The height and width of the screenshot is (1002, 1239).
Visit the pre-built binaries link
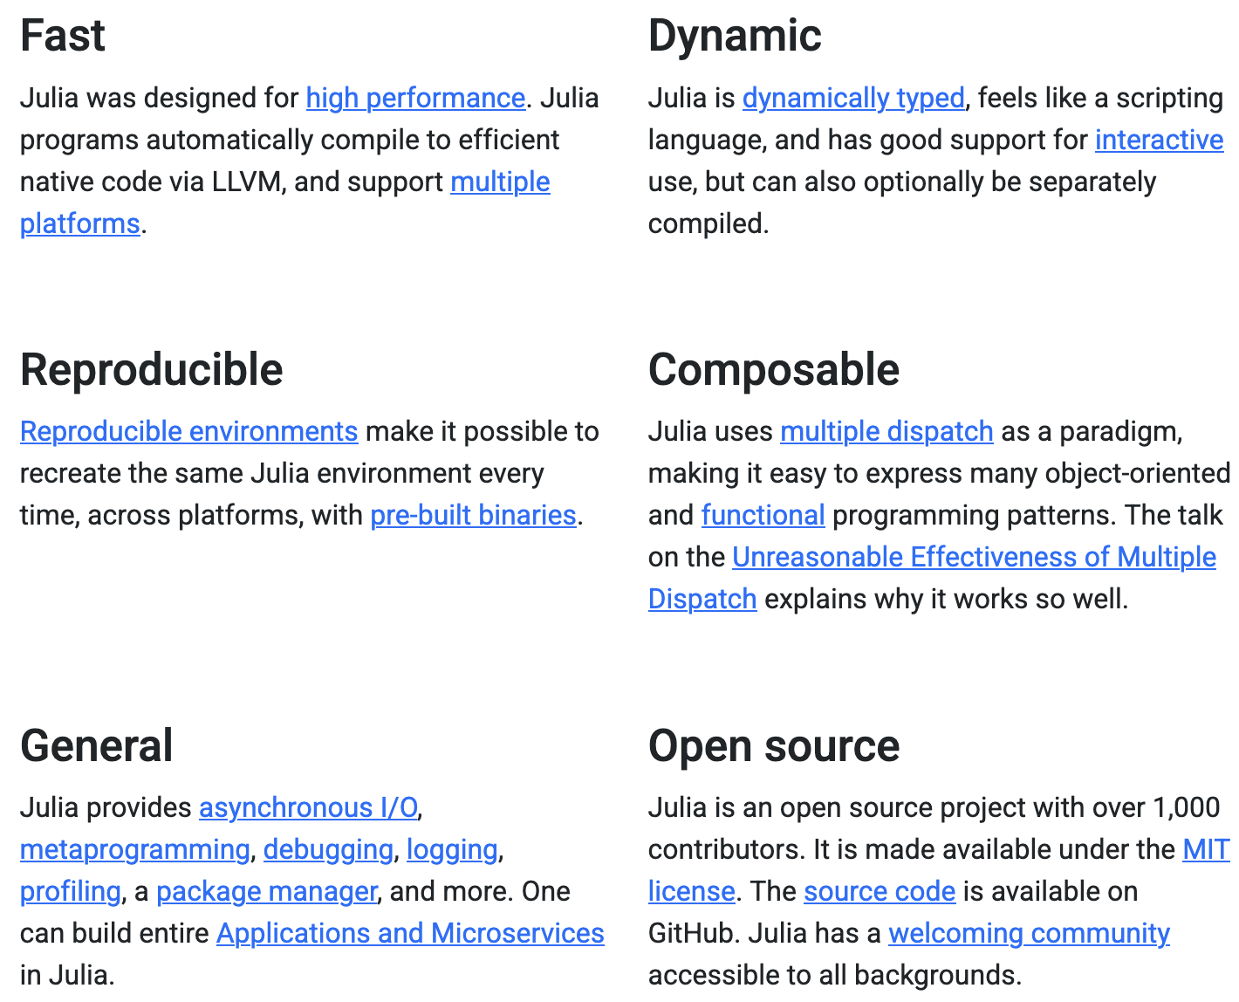coord(473,515)
